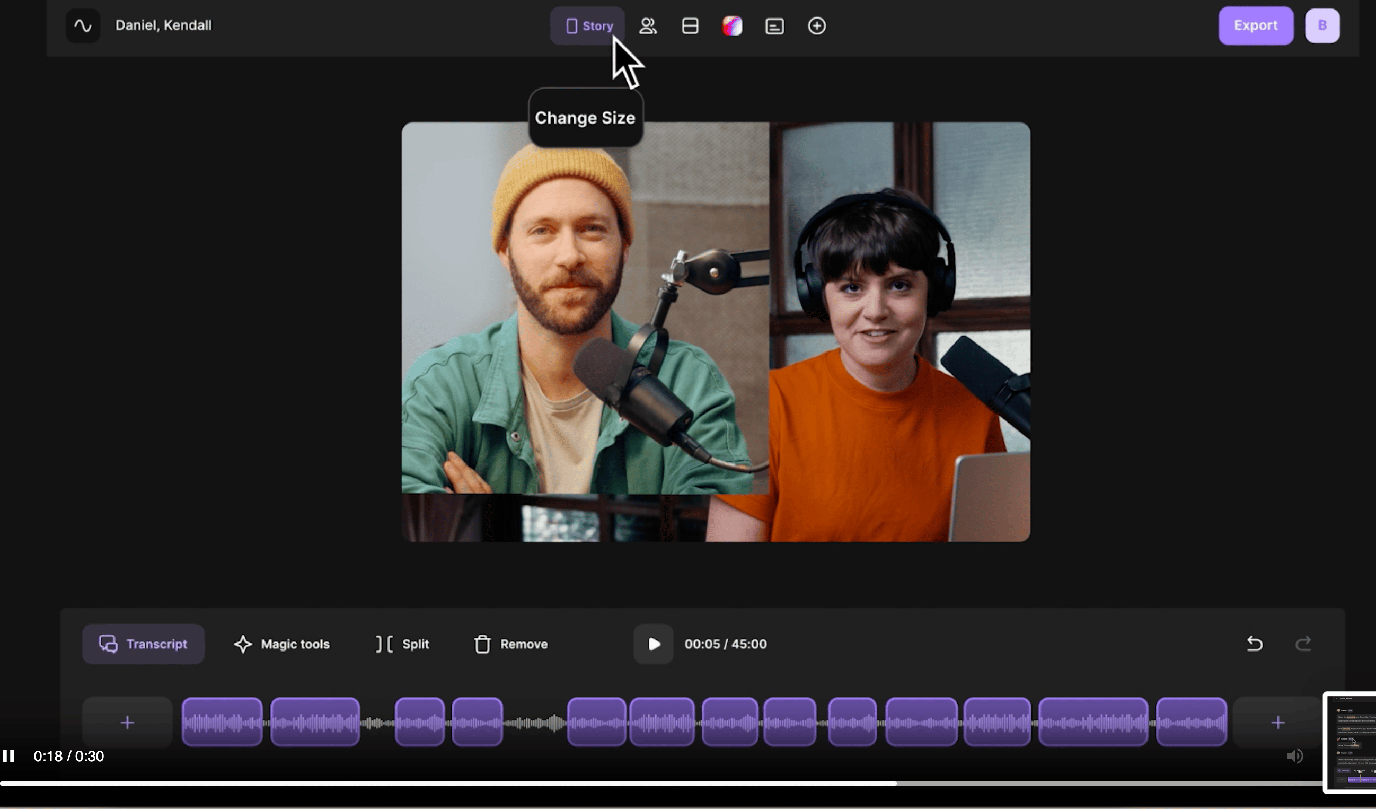Pause the video player
Screen dimensions: 1376x809
click(x=8, y=756)
